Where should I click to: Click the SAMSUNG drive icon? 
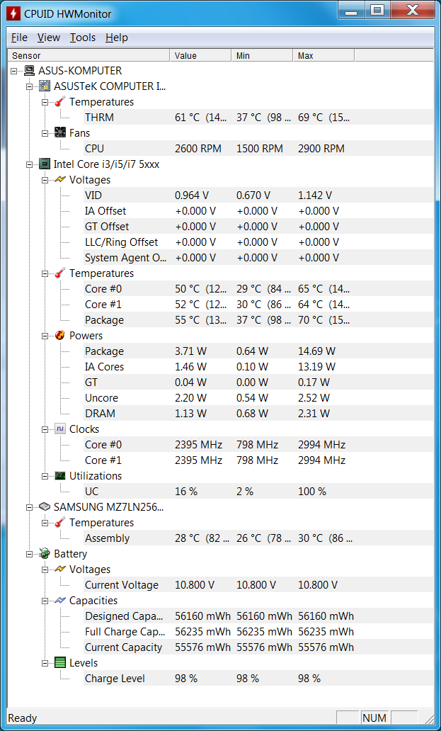(45, 506)
